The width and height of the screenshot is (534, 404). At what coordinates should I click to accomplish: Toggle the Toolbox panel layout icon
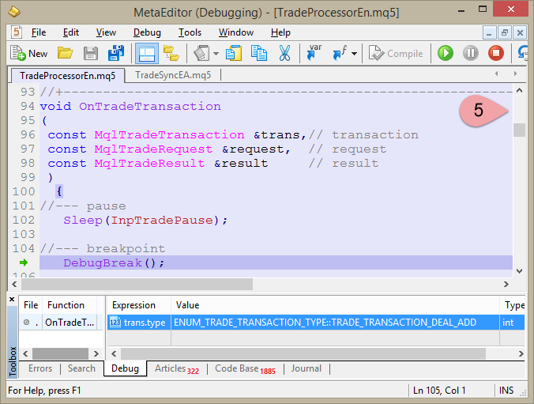[x=147, y=54]
